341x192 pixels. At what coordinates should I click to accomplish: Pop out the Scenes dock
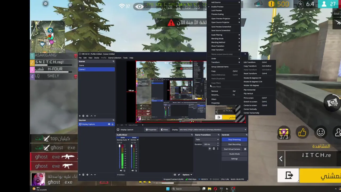[x=113, y=61]
